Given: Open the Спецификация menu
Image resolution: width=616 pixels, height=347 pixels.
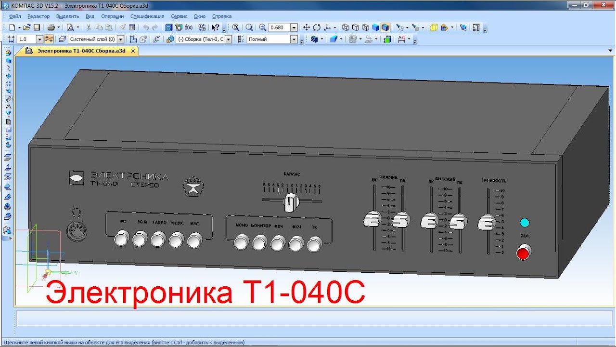Looking at the screenshot, I should (147, 16).
